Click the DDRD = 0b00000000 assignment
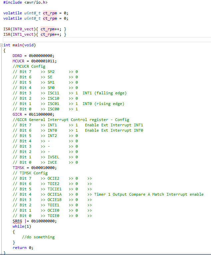The height and width of the screenshot is (255, 211). (33, 56)
